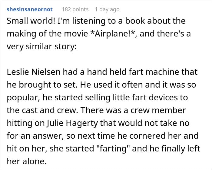Click the final words "her alone."
212x170 pixels.
click(27, 161)
